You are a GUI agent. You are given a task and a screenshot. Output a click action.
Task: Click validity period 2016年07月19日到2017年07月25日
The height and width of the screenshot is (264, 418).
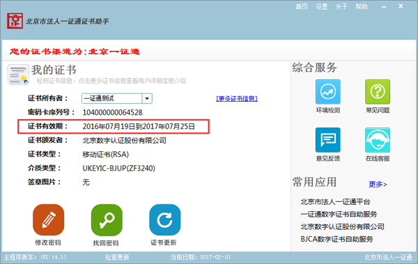(x=139, y=126)
